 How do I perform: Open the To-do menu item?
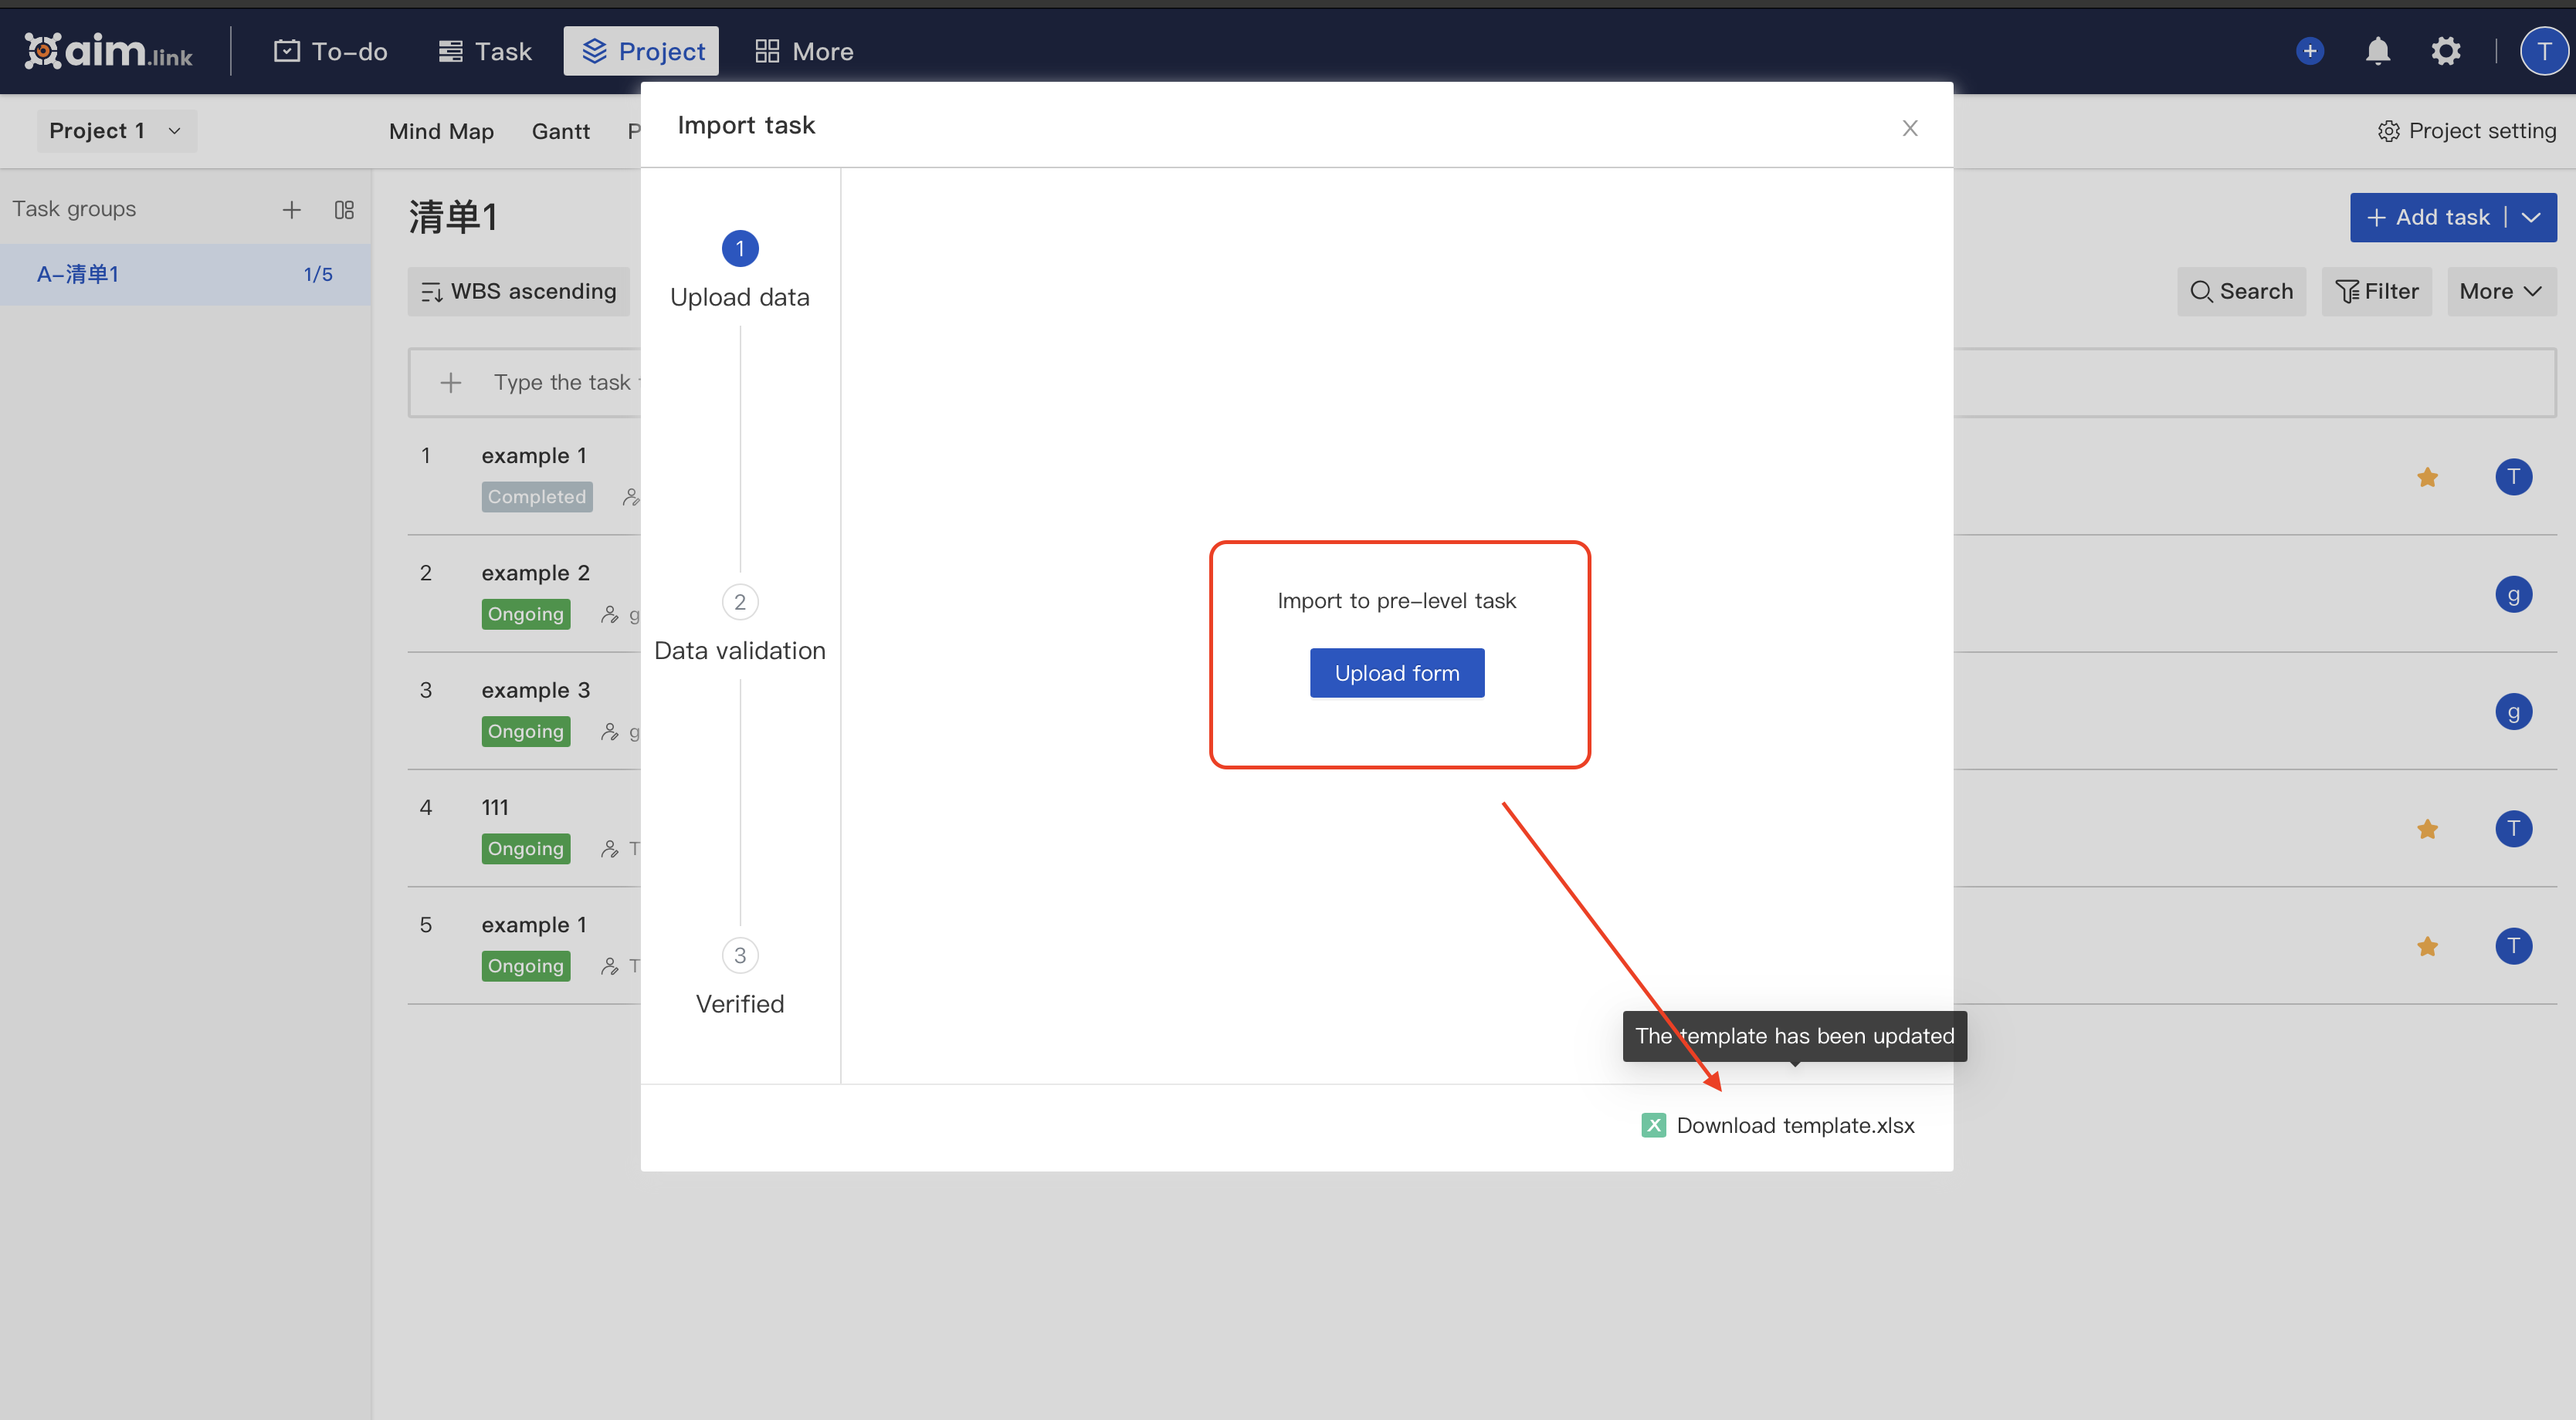pyautogui.click(x=330, y=50)
